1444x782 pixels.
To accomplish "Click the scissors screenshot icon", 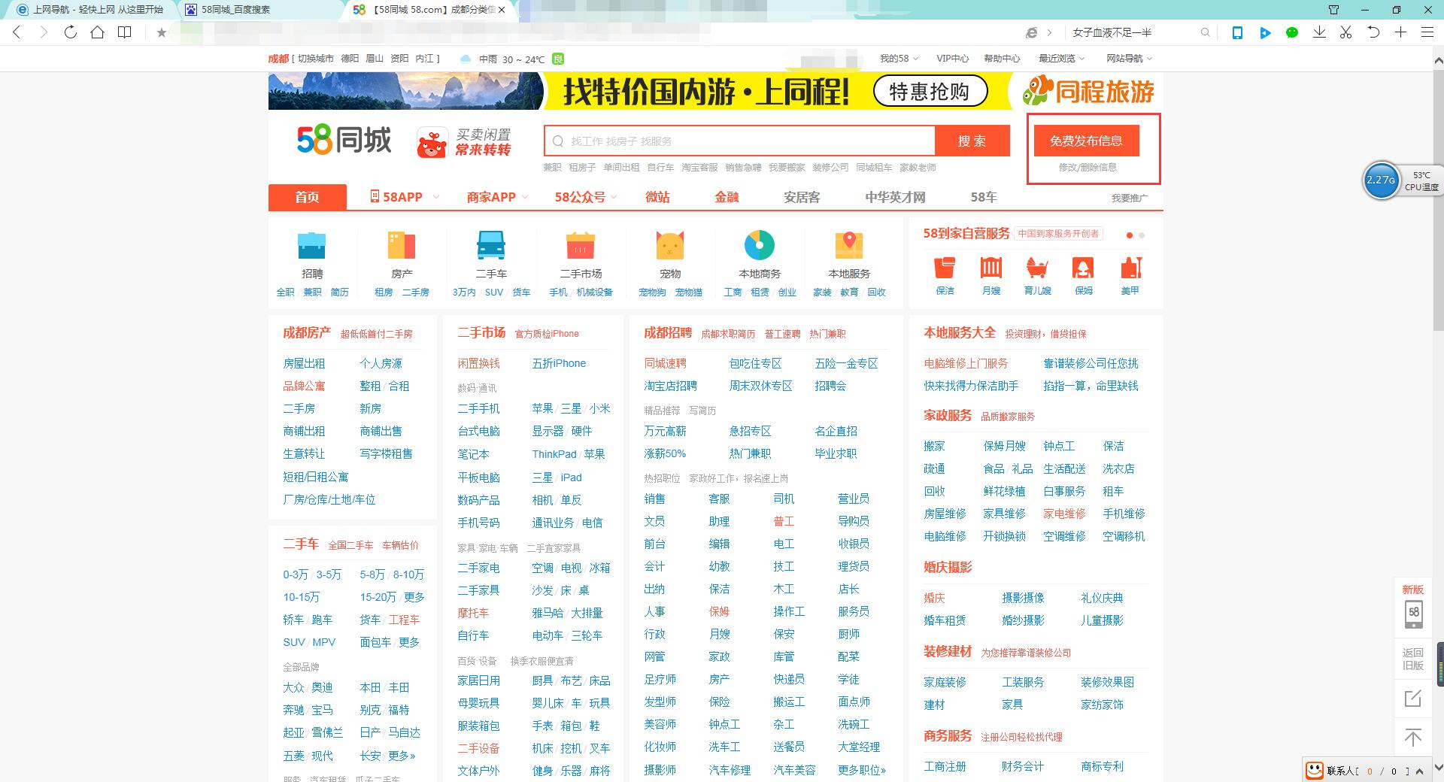I will pos(1346,32).
